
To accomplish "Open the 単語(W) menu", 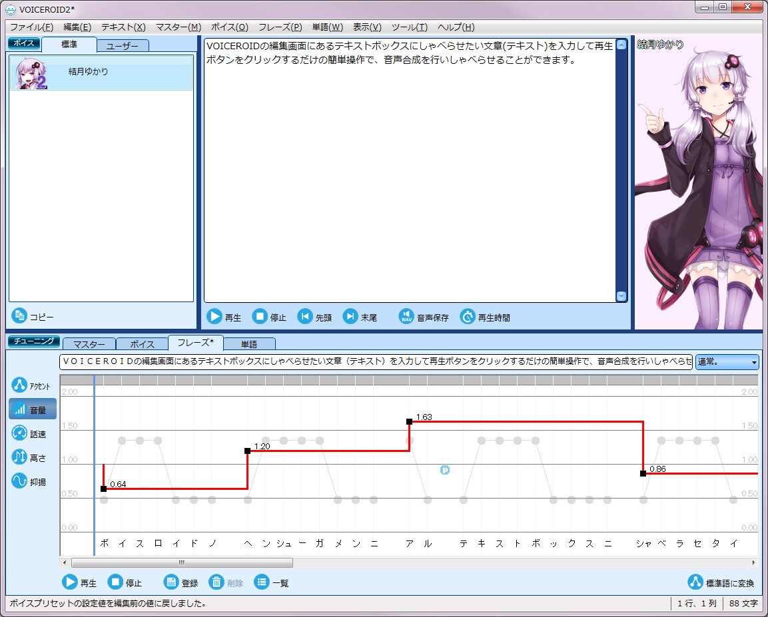I will pos(328,27).
